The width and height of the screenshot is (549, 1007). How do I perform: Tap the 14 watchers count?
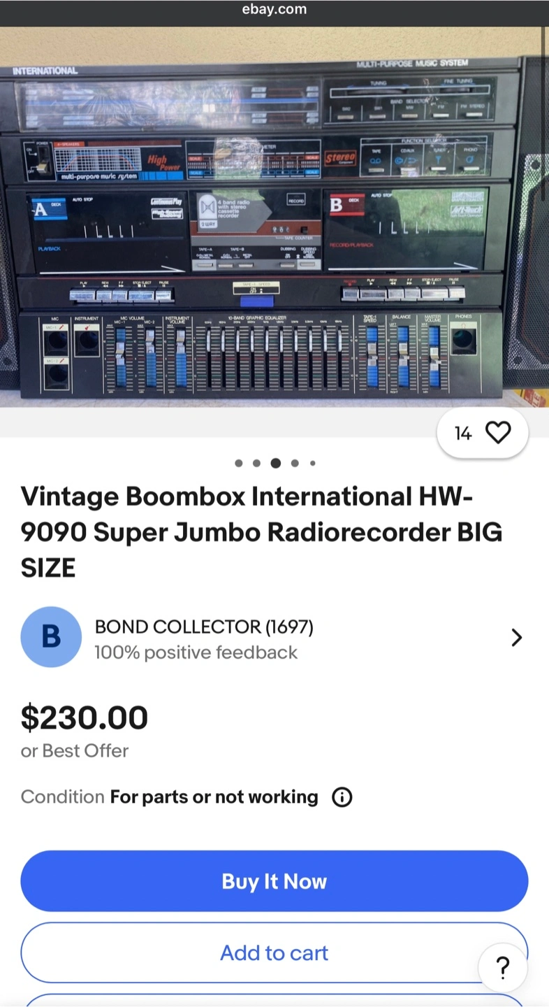pyautogui.click(x=463, y=434)
